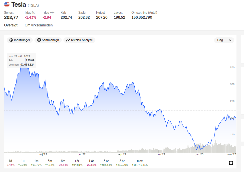Click the crosshair data point on the chart
This screenshot has width=244, height=172.
[158, 111]
